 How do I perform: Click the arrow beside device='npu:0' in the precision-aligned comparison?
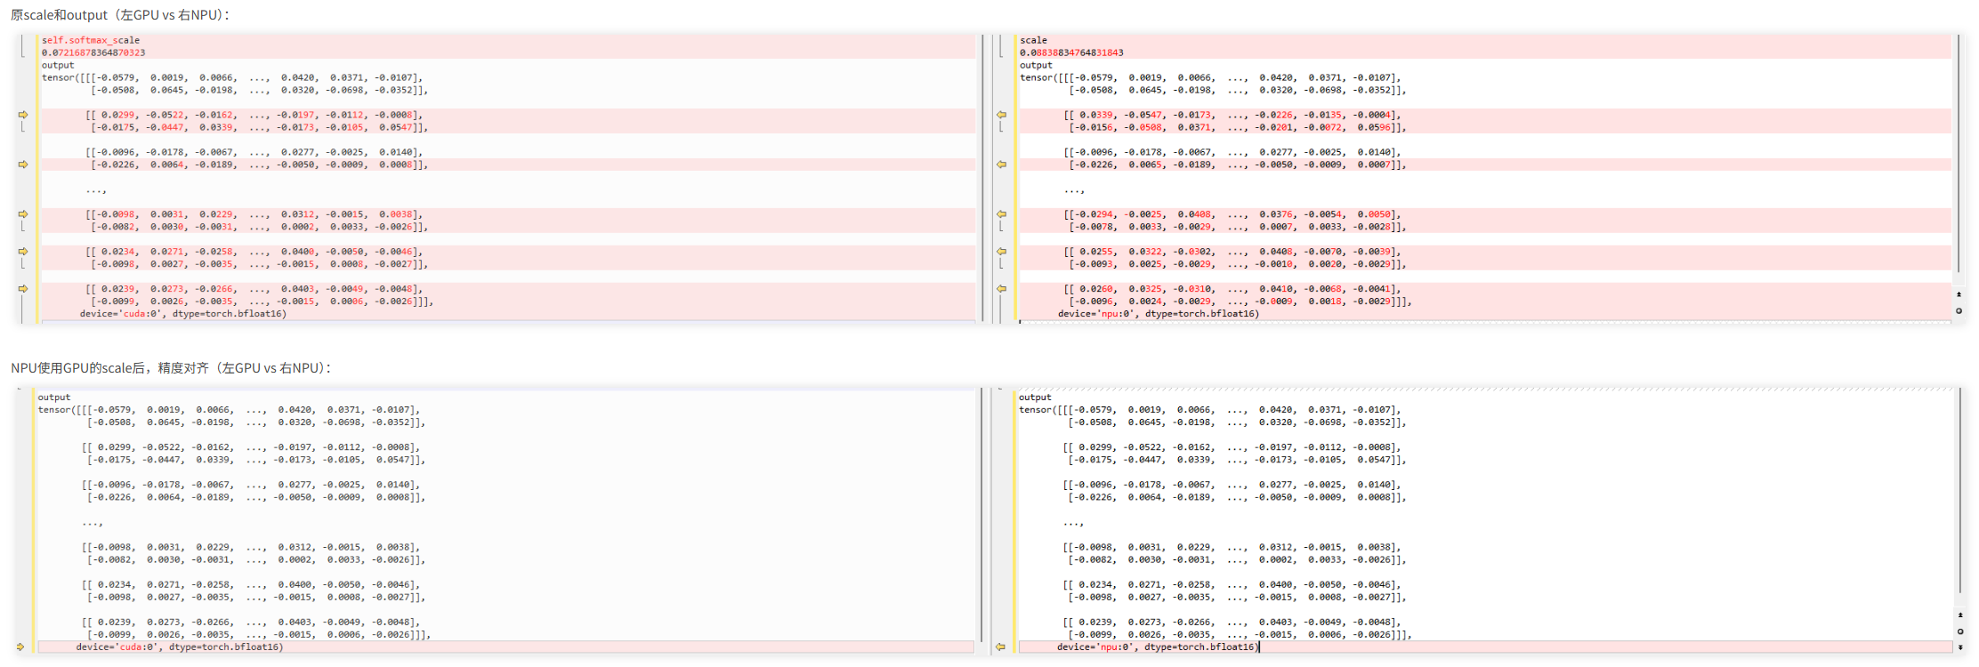tap(1000, 647)
